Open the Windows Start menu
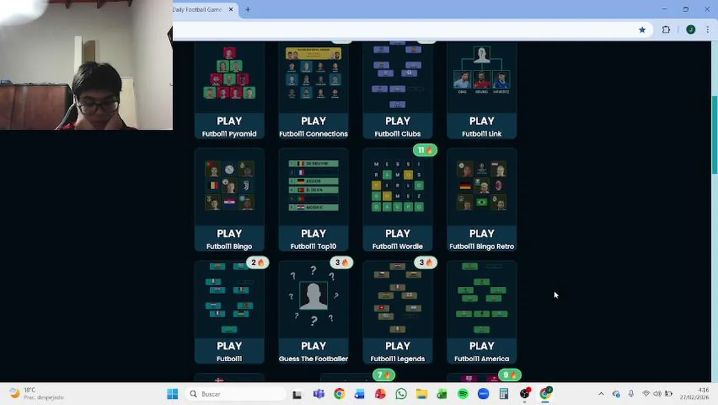 point(172,394)
